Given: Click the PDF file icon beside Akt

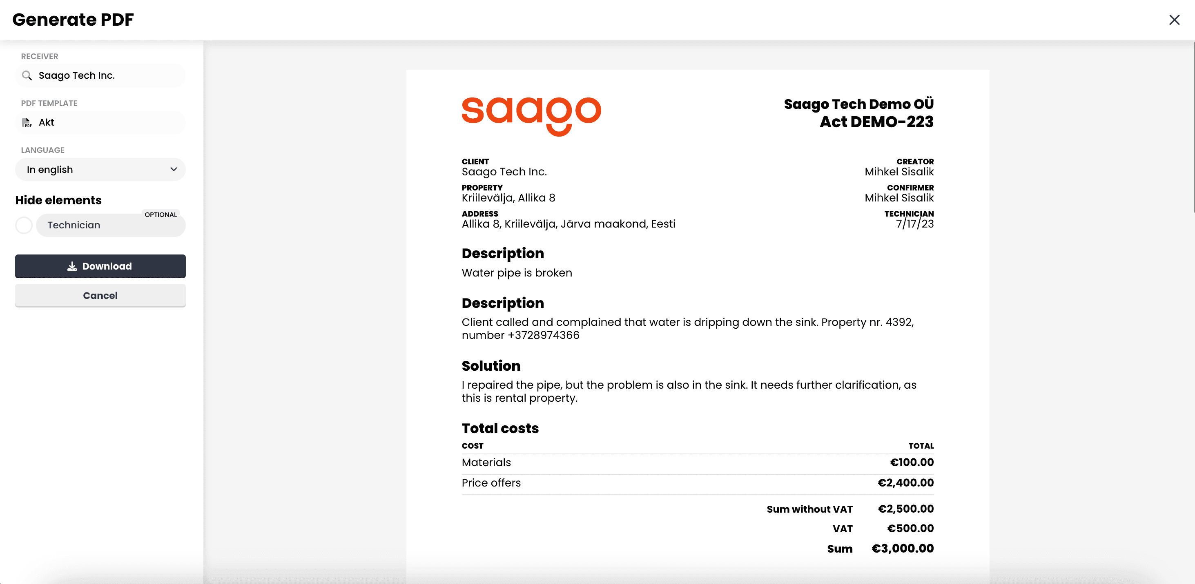Looking at the screenshot, I should (x=27, y=123).
